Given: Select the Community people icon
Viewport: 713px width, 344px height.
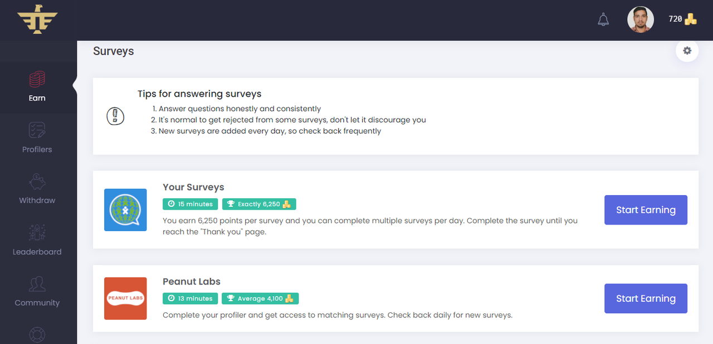Looking at the screenshot, I should (37, 284).
